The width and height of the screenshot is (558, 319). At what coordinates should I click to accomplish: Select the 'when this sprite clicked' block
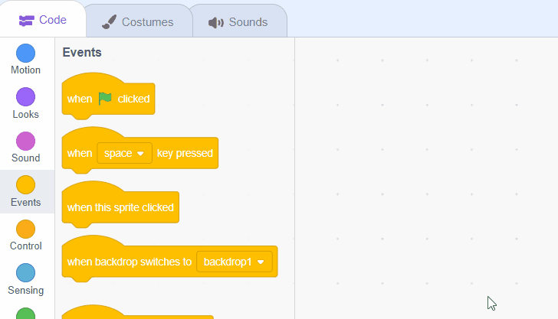120,207
